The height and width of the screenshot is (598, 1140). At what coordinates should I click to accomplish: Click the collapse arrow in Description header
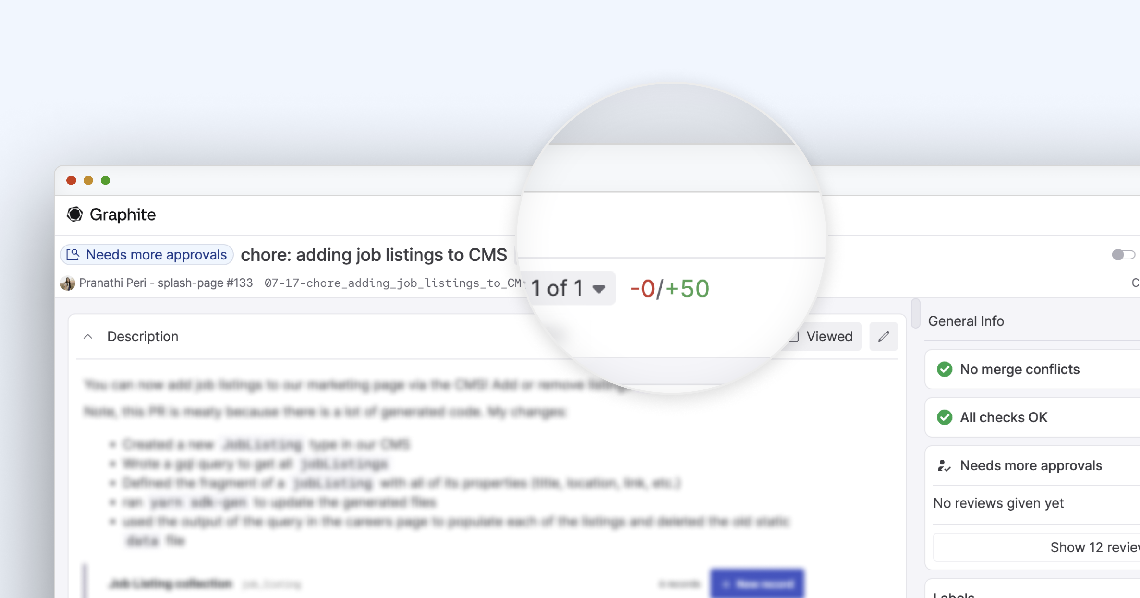pyautogui.click(x=88, y=337)
